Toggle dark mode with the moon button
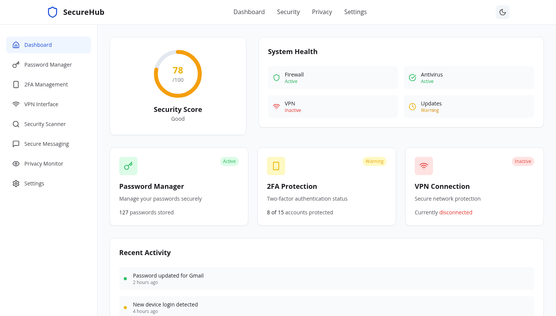The height and width of the screenshot is (316, 556). (502, 12)
